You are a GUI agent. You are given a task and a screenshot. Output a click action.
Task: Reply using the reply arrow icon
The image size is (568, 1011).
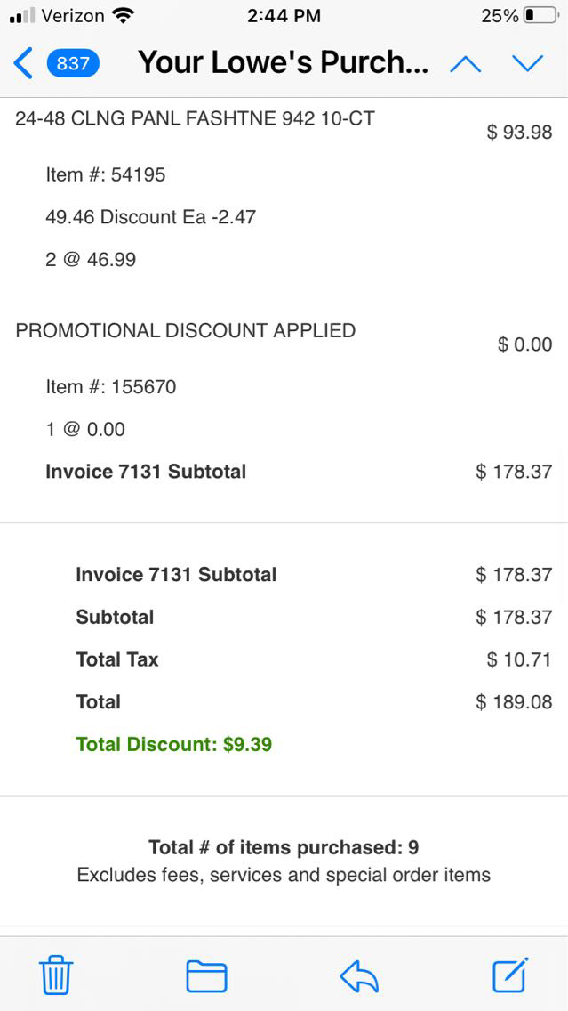(x=359, y=976)
